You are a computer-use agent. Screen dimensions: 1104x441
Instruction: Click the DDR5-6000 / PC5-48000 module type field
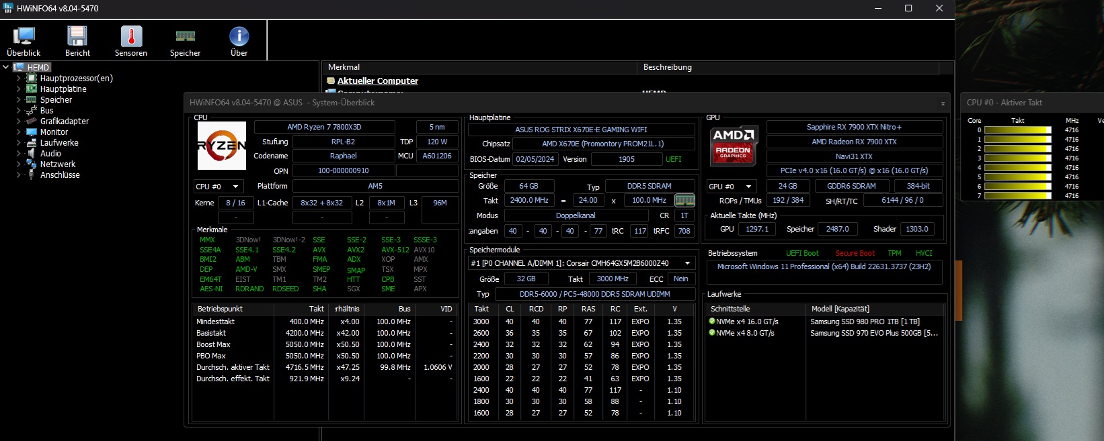click(x=594, y=294)
